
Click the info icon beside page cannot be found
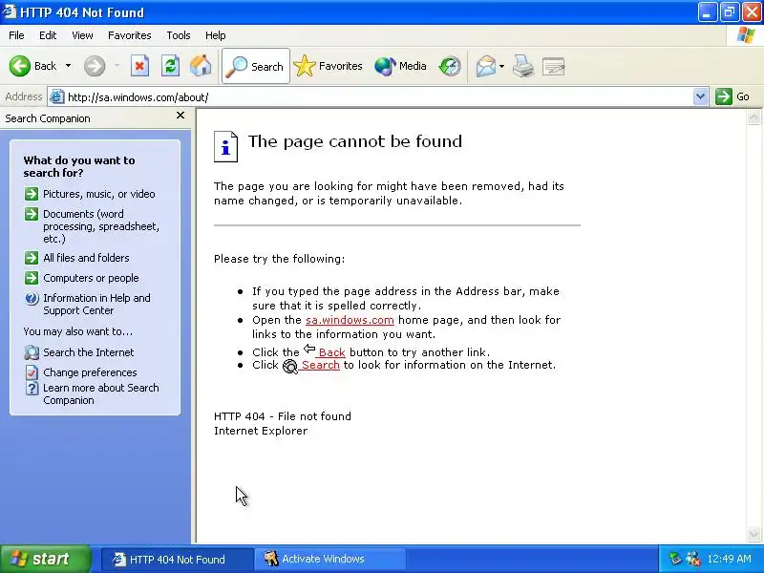(x=225, y=147)
